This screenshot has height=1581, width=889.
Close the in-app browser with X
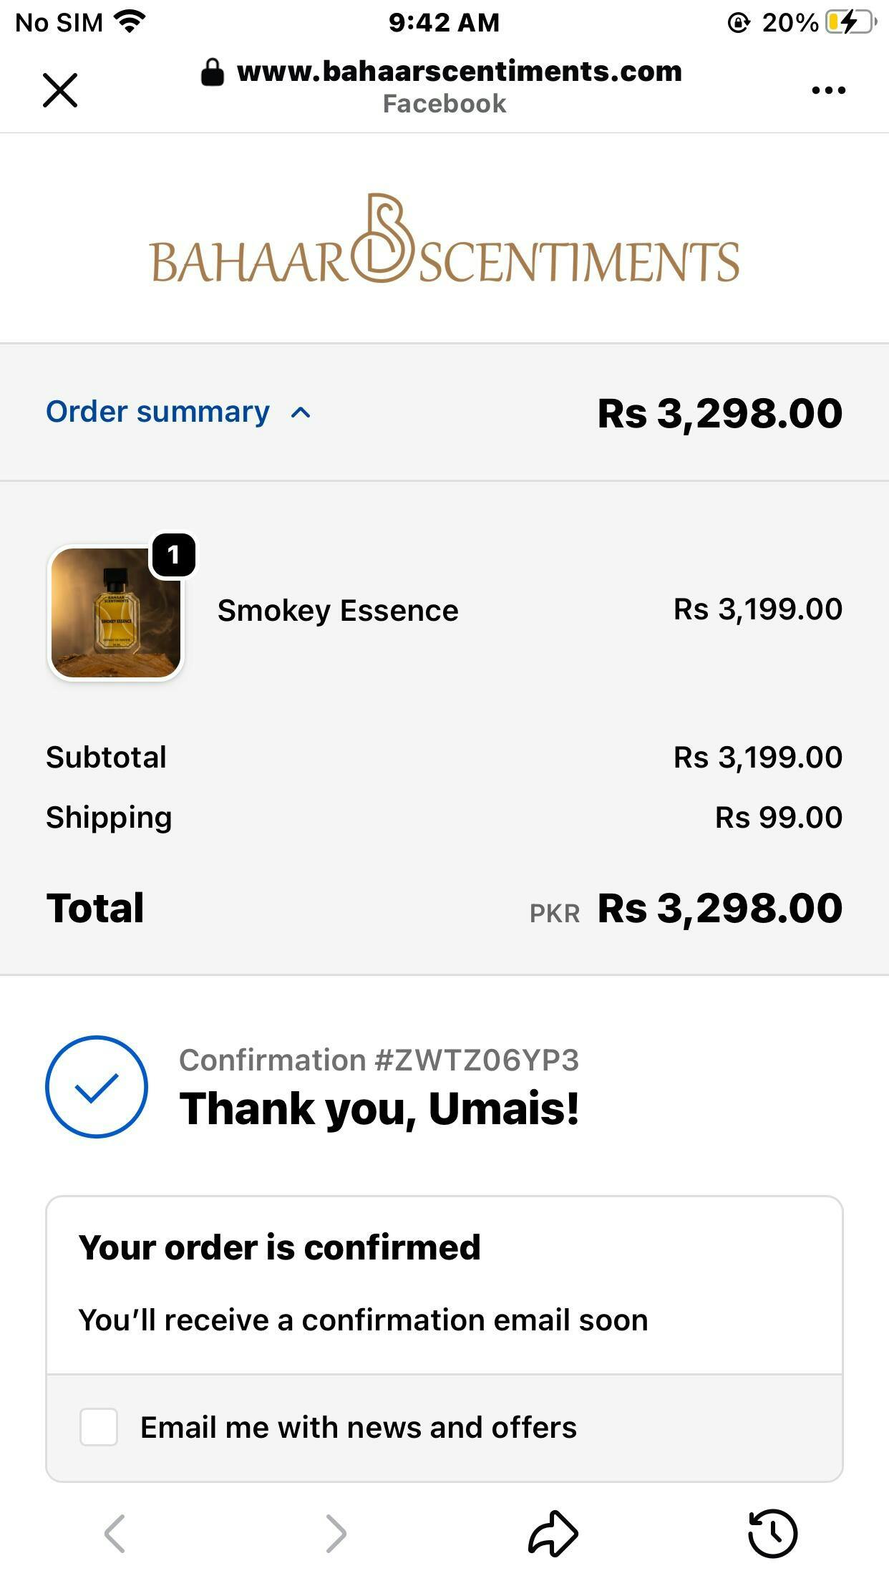(x=60, y=90)
